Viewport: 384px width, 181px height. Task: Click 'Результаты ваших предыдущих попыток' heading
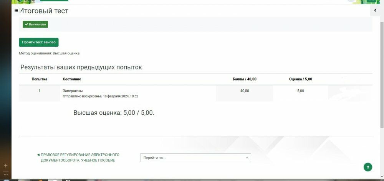[81, 67]
